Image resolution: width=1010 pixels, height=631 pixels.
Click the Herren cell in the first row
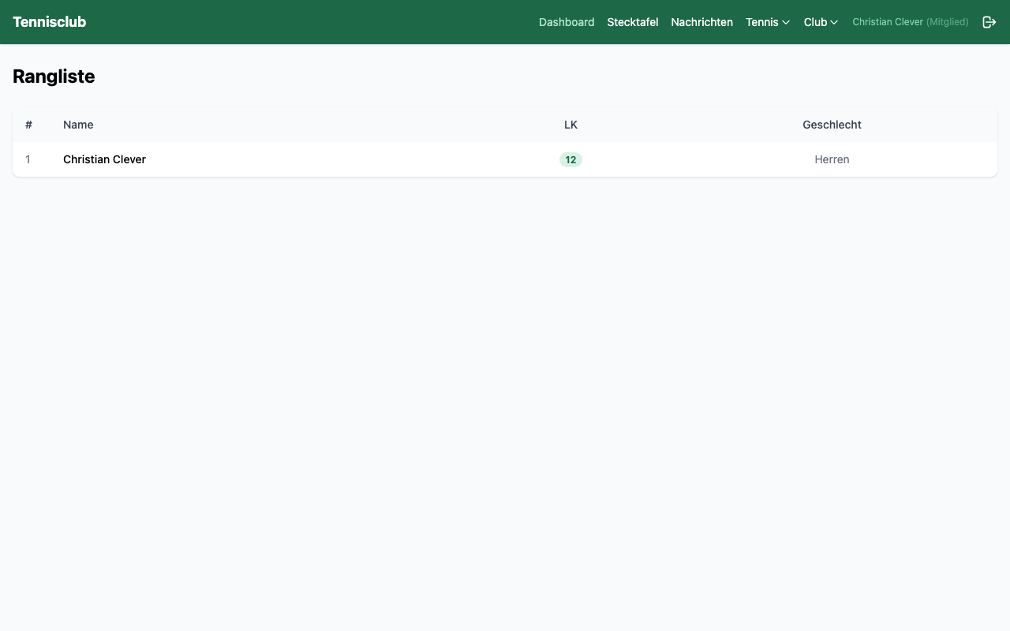[x=832, y=159]
